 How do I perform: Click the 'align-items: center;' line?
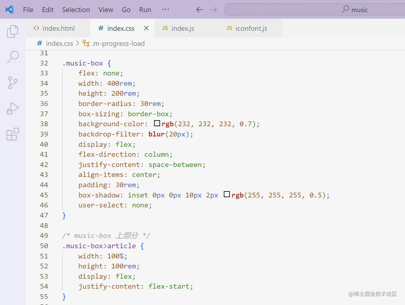click(119, 175)
